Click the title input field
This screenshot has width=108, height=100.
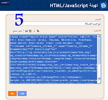pos(59,24)
